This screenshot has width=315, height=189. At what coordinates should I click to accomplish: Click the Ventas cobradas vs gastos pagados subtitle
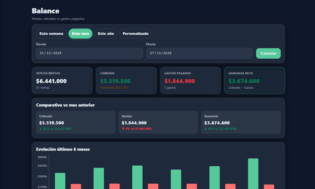(58, 19)
